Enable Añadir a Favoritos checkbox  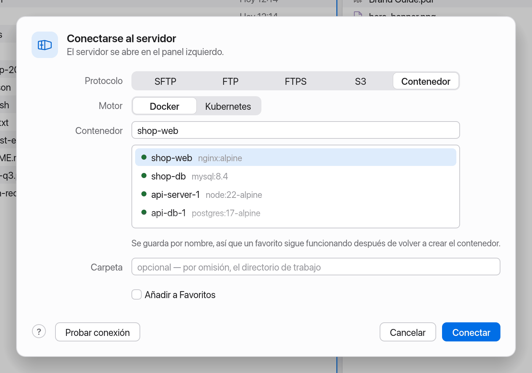[x=137, y=294]
